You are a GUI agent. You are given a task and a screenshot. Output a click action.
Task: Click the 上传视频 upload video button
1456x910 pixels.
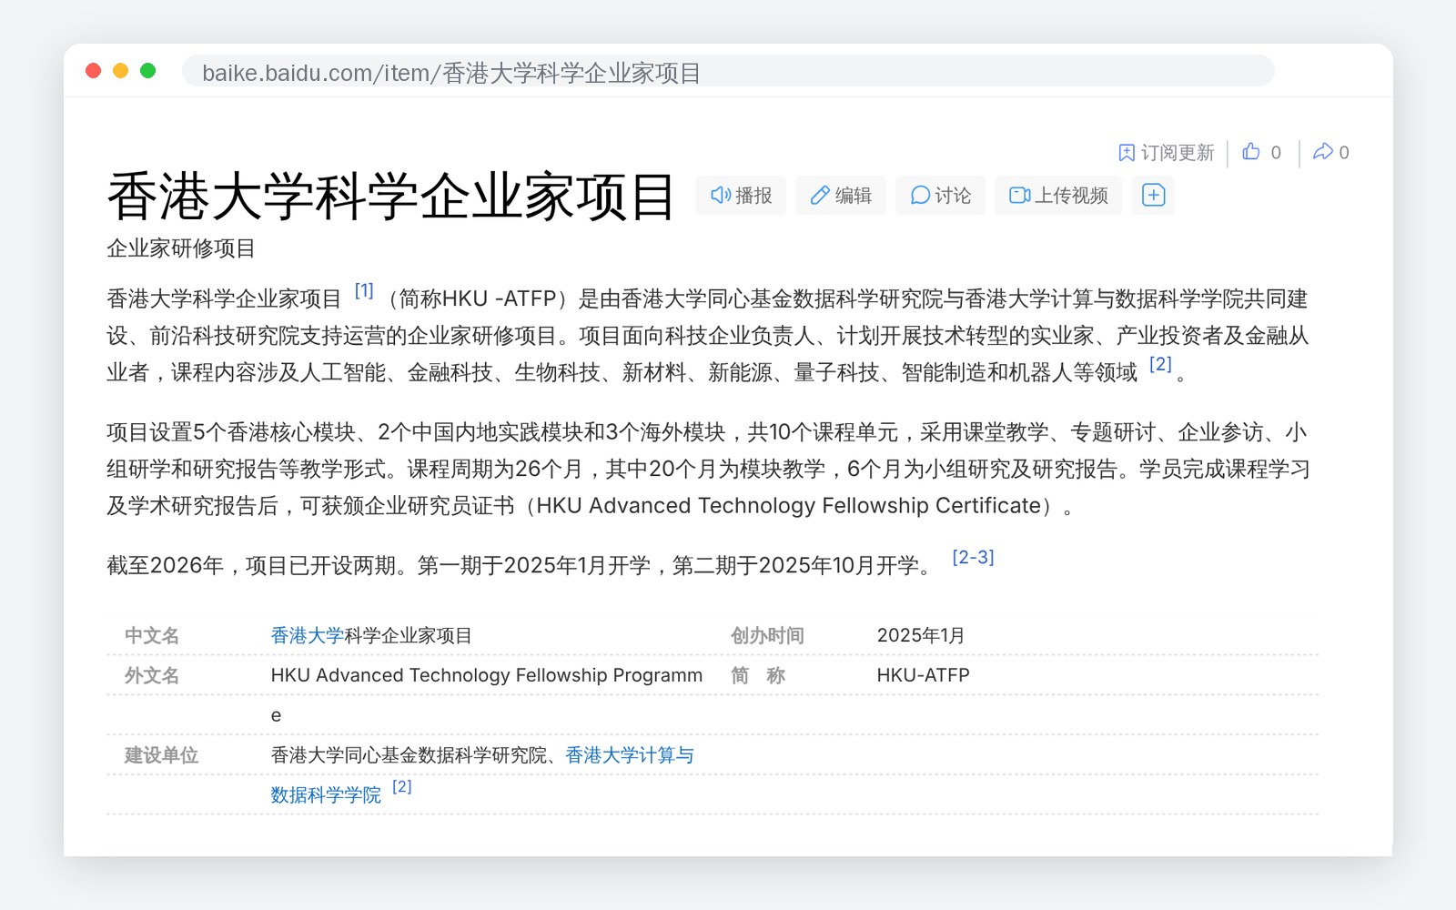point(1058,196)
